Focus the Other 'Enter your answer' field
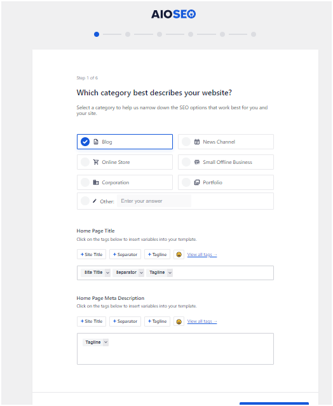The image size is (333, 406). 154,201
